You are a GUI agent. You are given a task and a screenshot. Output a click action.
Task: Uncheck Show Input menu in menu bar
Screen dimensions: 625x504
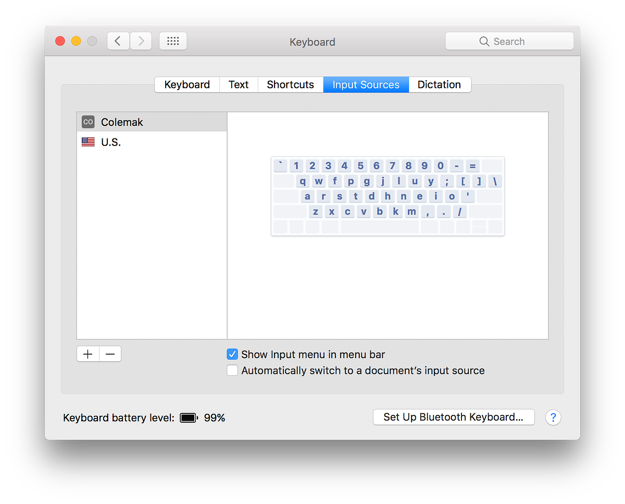[232, 354]
